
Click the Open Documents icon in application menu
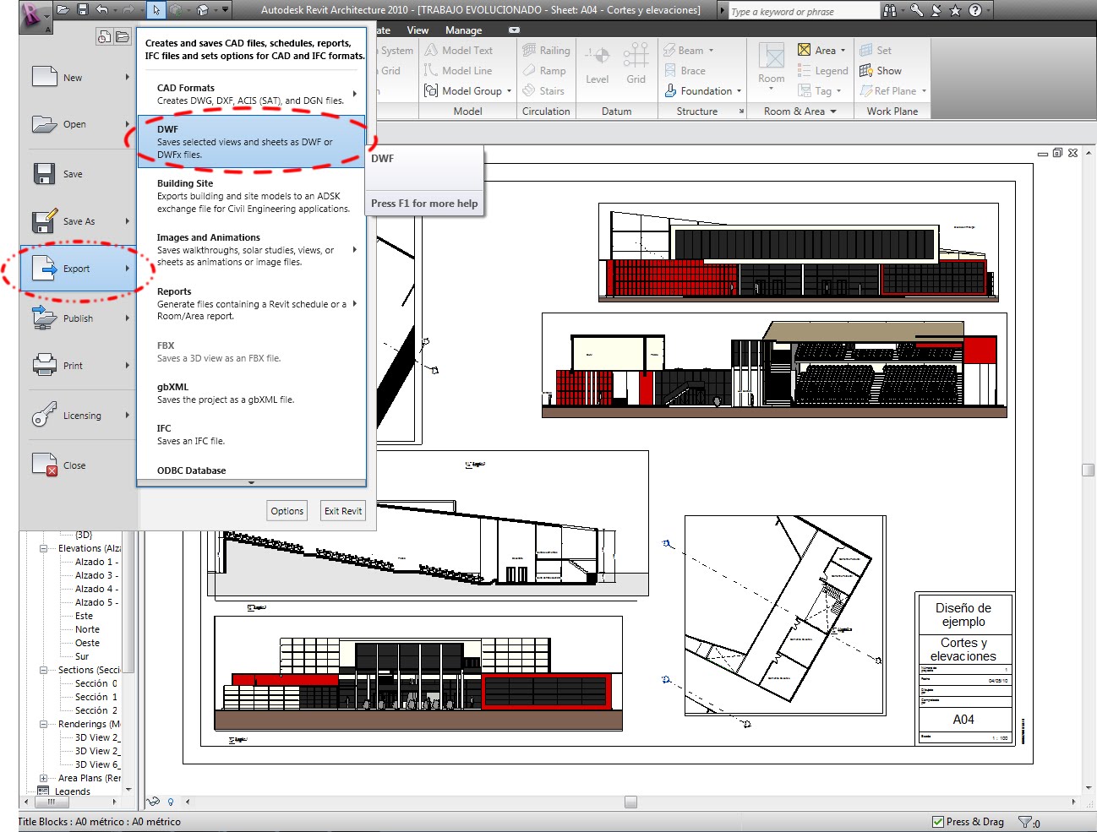[x=123, y=36]
